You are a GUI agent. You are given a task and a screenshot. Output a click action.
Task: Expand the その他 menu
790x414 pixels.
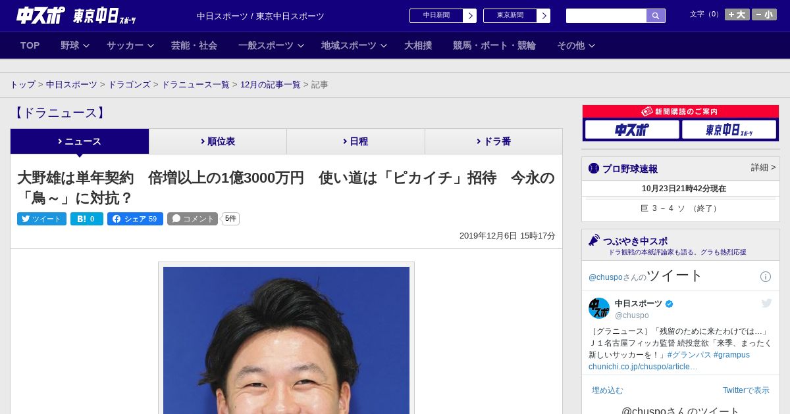pyautogui.click(x=576, y=45)
